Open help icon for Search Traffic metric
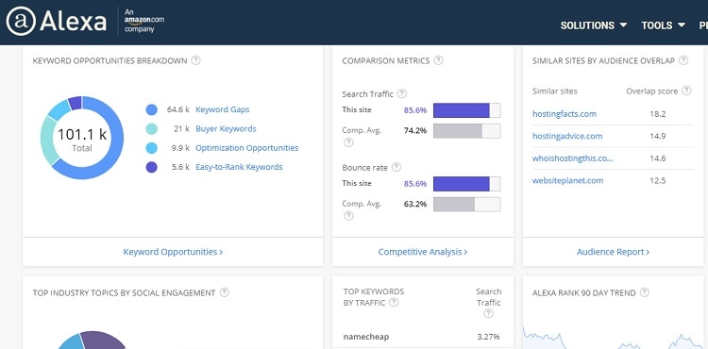 [401, 93]
